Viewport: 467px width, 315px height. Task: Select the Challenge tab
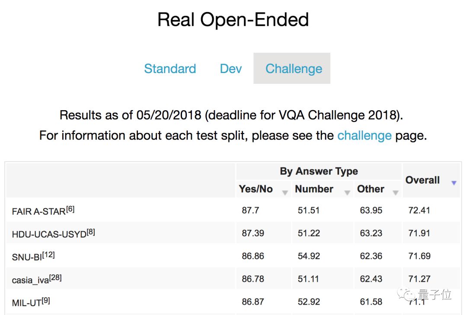click(294, 69)
